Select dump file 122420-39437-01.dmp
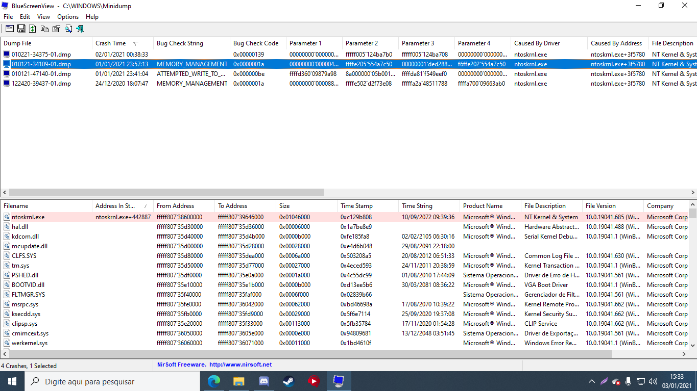The width and height of the screenshot is (697, 391). 41,84
